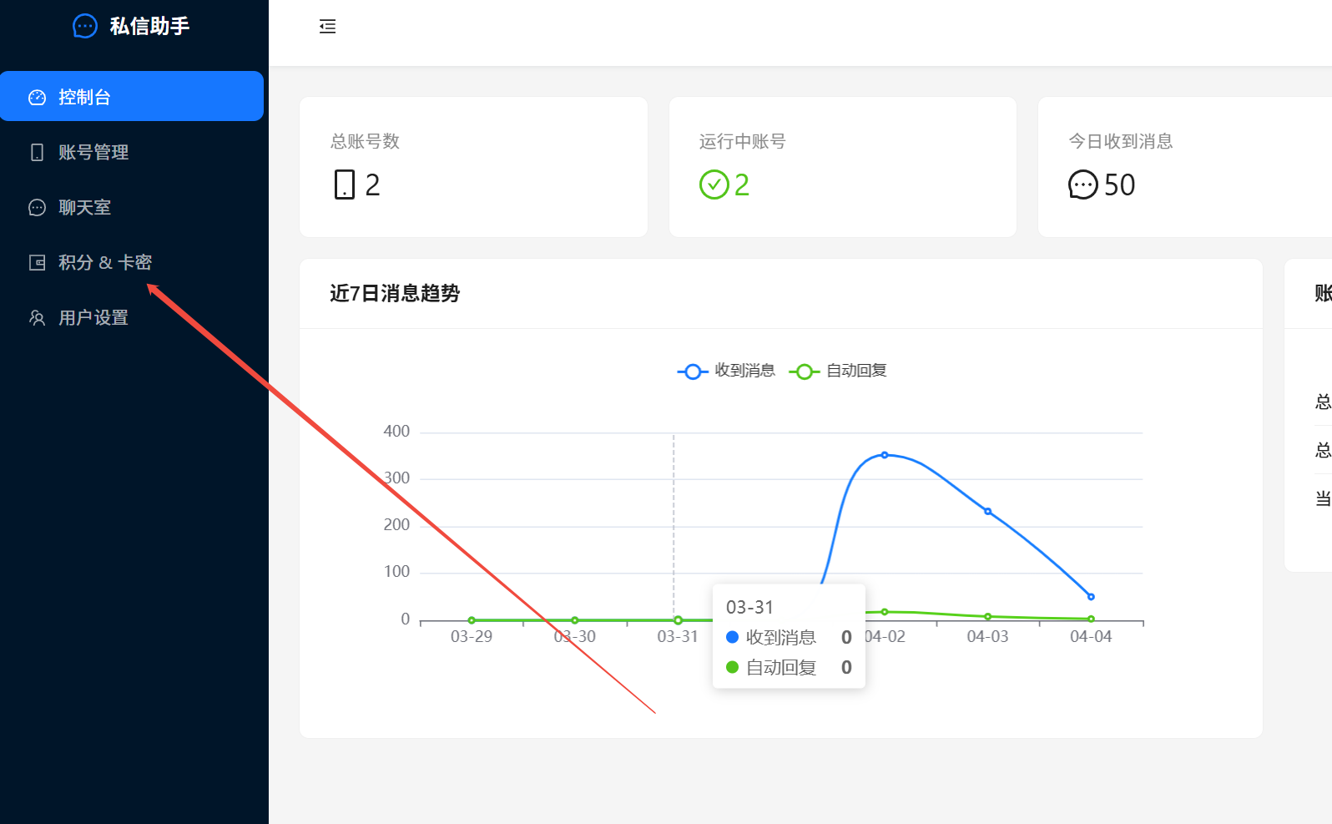
Task: Click the 近7日消息趋势 chart title
Action: 394,293
